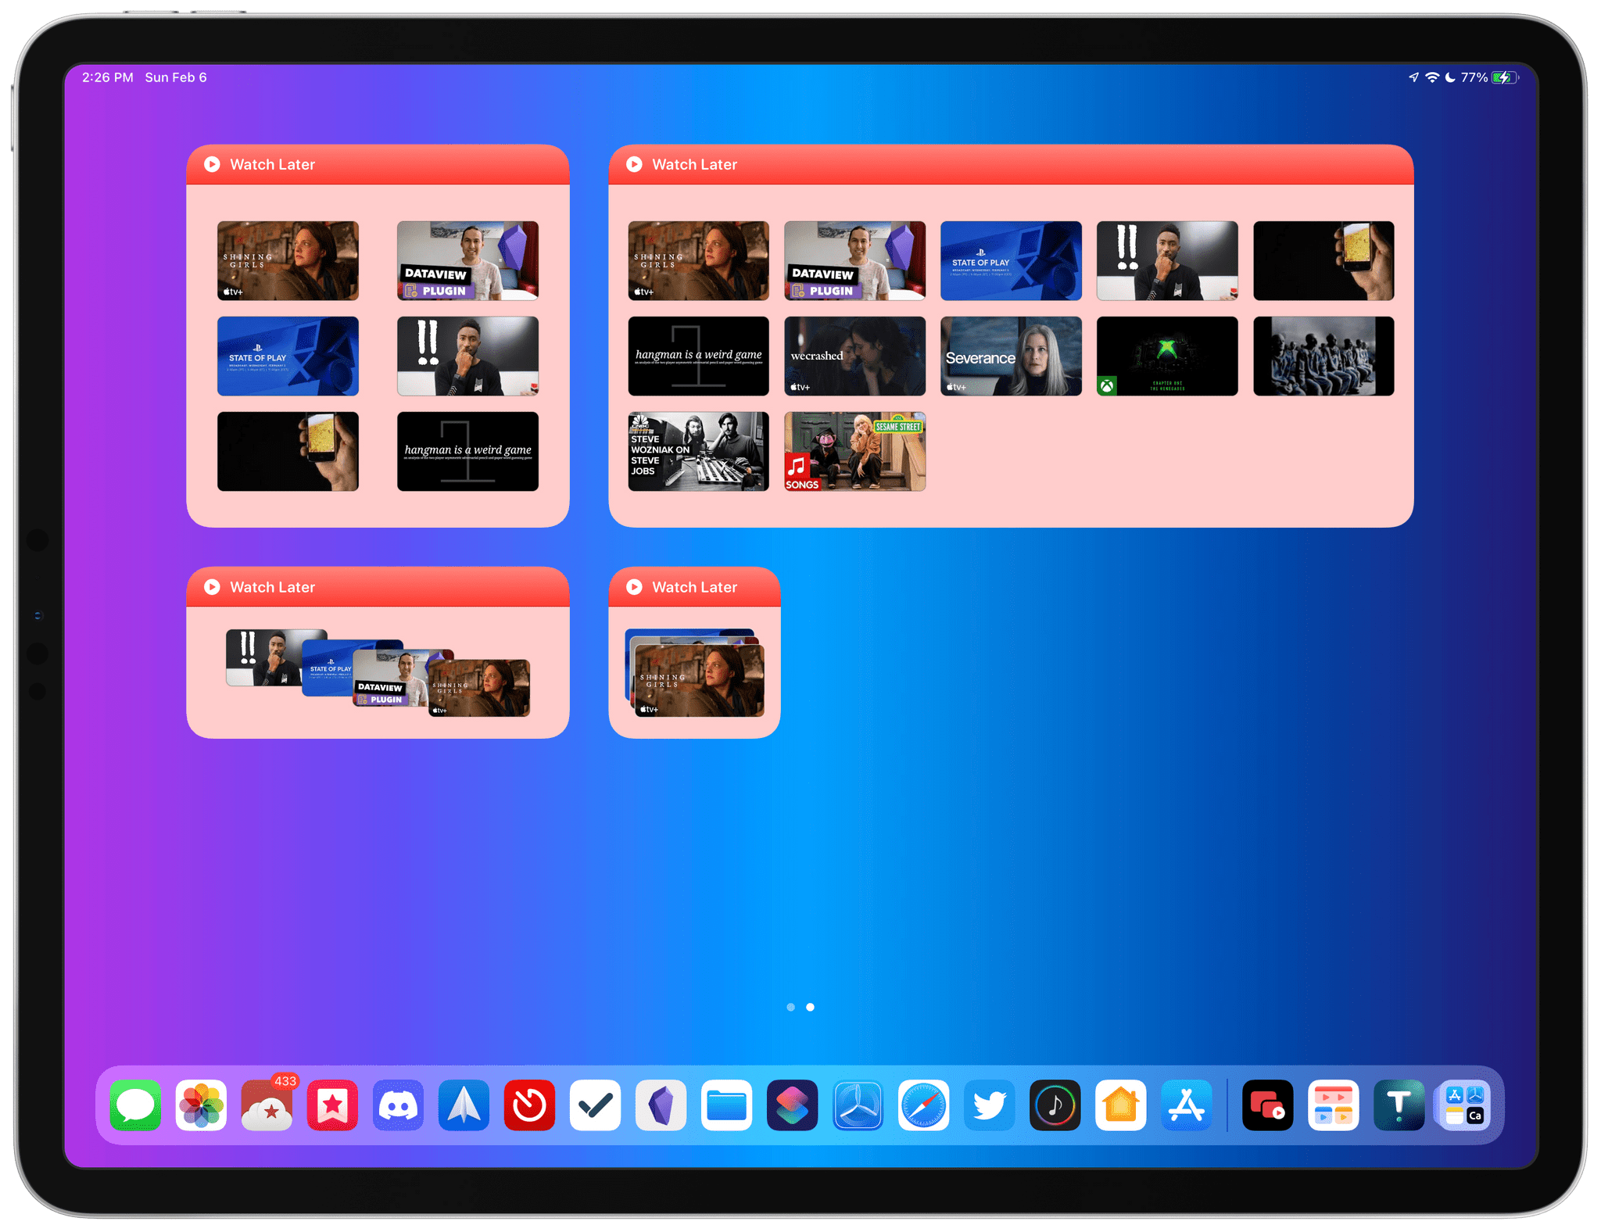
Task: Launch Safari from the dock
Action: point(923,1105)
